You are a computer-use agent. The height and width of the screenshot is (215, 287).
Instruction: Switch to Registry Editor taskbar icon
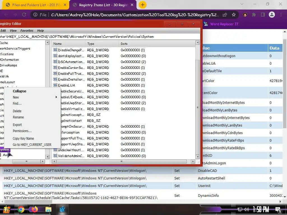pyautogui.click(x=62, y=209)
